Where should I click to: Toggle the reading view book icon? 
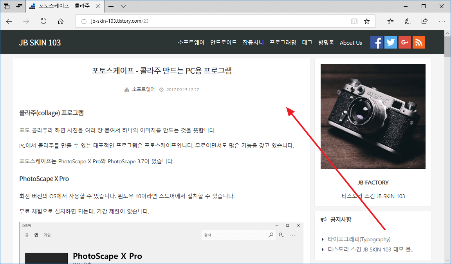pyautogui.click(x=354, y=21)
